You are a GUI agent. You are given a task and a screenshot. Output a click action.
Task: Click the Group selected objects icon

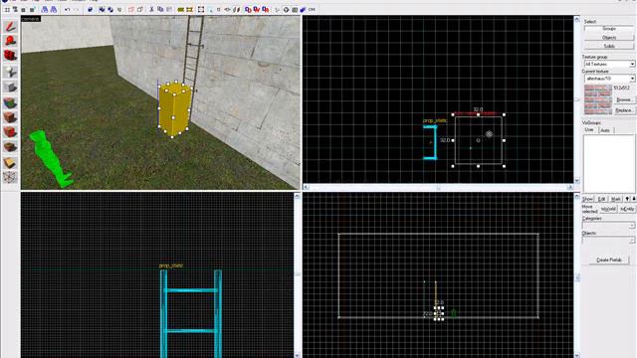pyautogui.click(x=102, y=9)
